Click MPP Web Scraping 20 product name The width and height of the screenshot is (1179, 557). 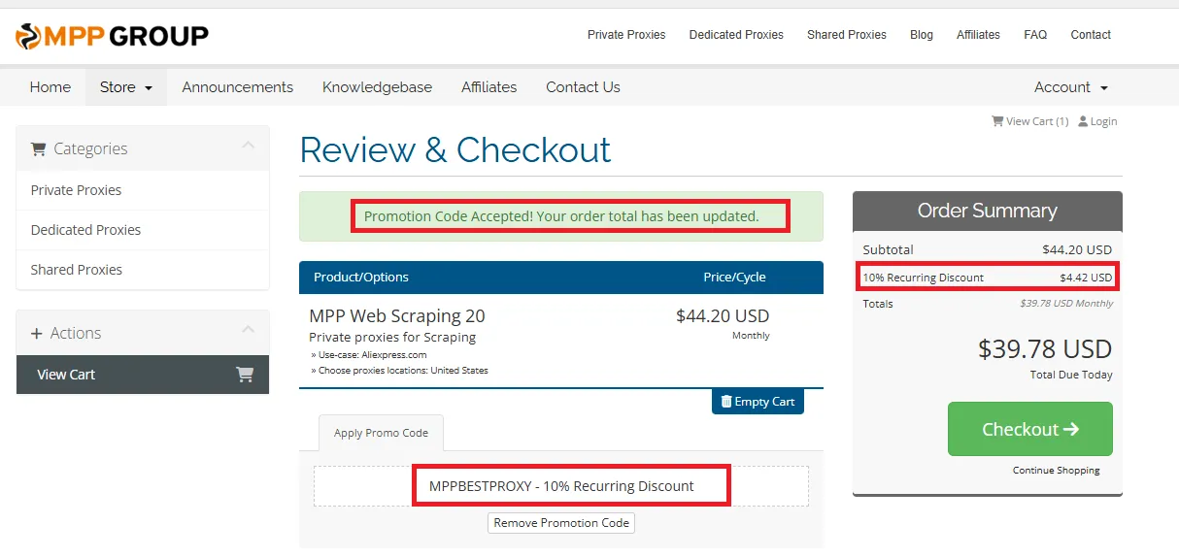point(397,316)
